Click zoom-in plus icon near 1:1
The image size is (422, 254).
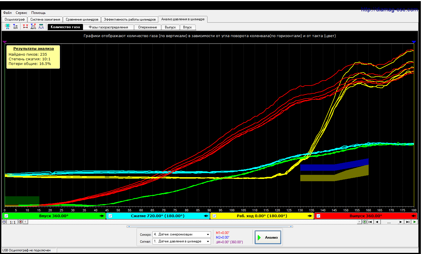pos(21,222)
